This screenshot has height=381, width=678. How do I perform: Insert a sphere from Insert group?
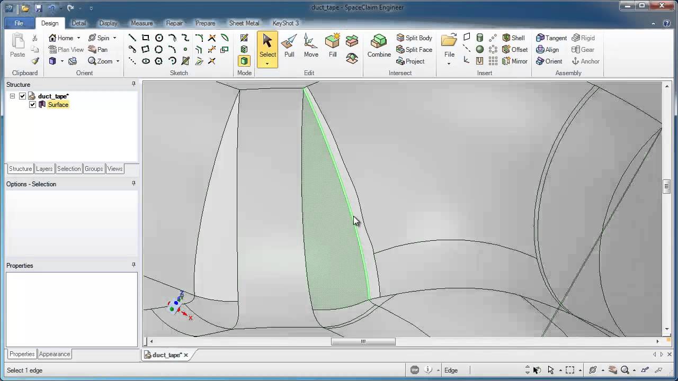click(x=480, y=49)
